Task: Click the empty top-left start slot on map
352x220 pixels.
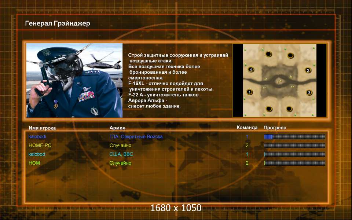Action: [268, 54]
